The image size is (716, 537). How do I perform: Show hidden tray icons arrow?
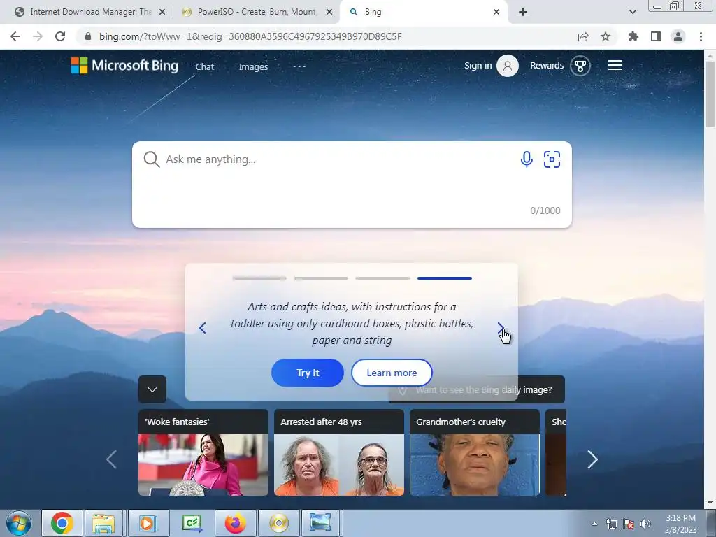coord(594,524)
